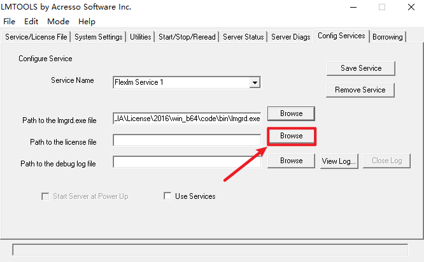Image resolution: width=424 pixels, height=262 pixels.
Task: Click the Save Service button
Action: pyautogui.click(x=361, y=68)
